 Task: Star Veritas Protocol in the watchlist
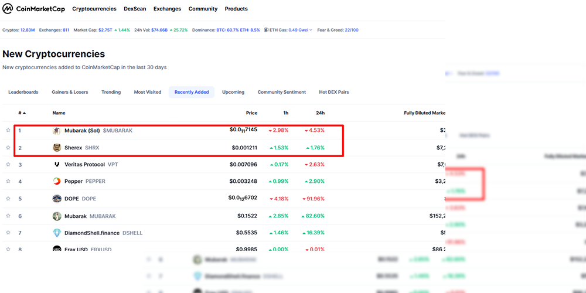point(8,165)
